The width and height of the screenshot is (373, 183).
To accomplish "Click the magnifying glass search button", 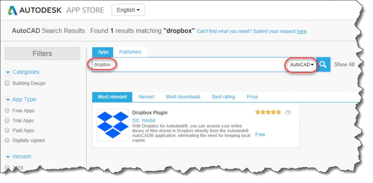I will click(x=323, y=65).
